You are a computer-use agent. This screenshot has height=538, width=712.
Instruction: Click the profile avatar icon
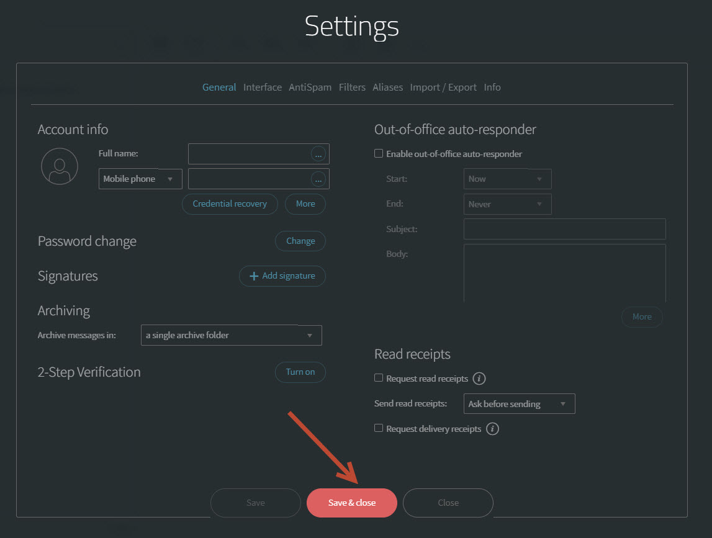point(60,166)
